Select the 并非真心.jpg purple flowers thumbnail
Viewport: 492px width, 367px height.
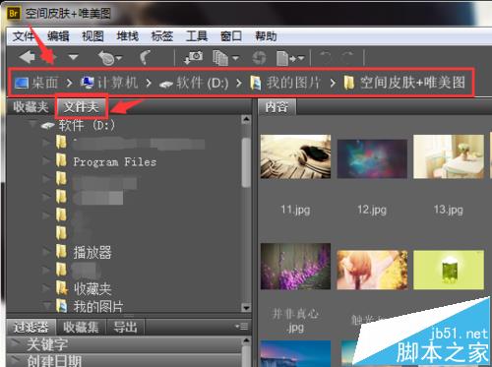pos(295,267)
